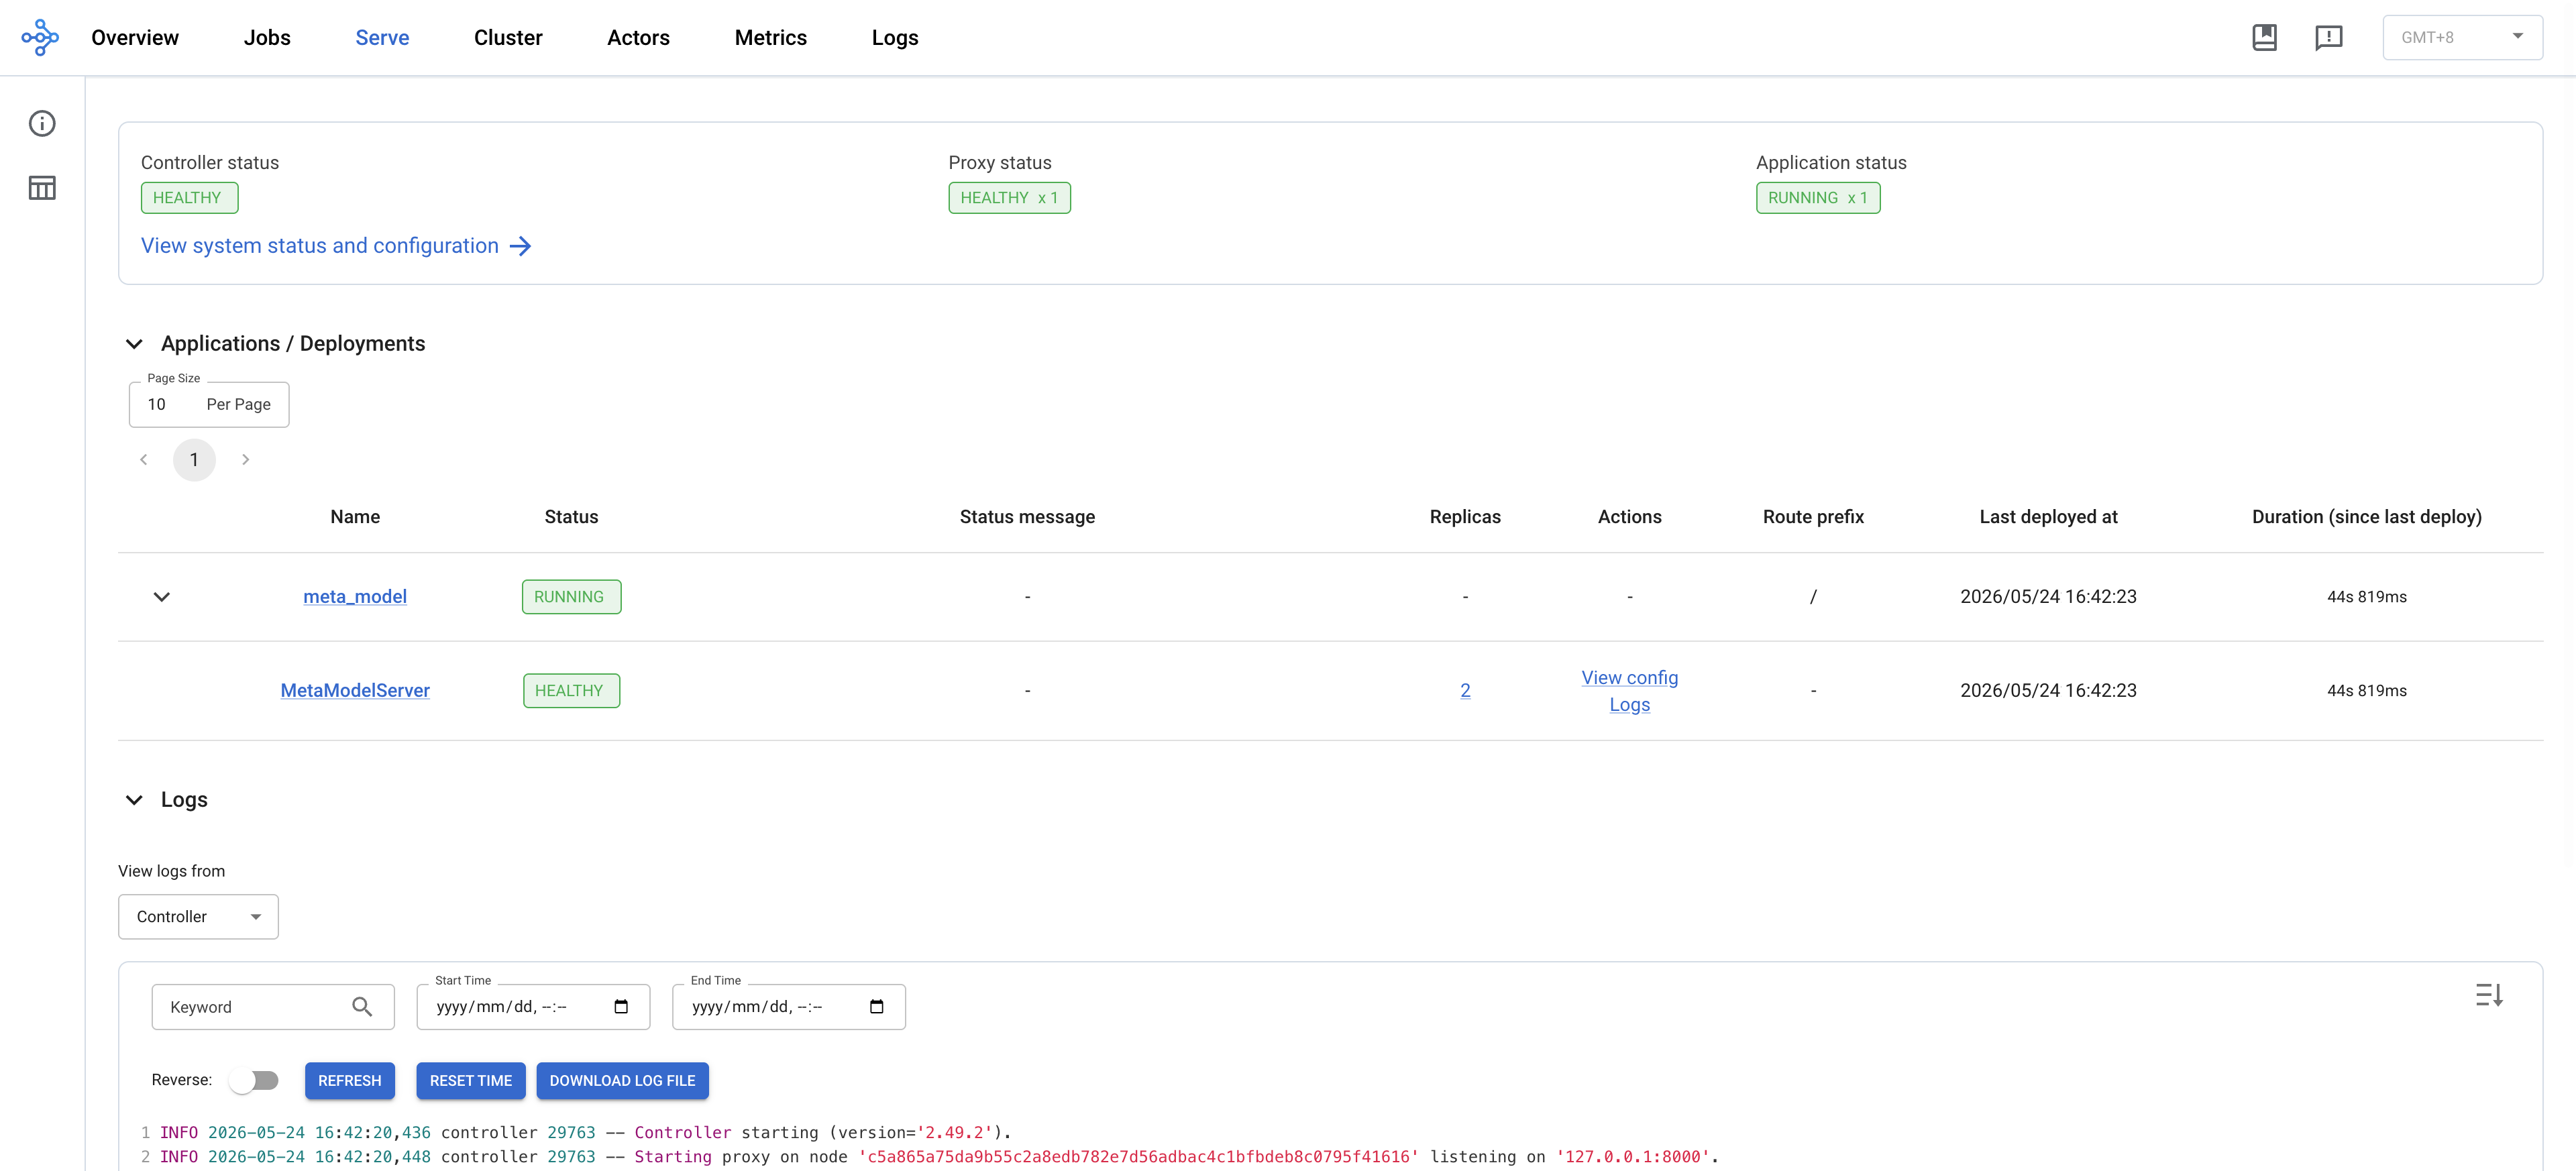
Task: Open the Controller log source dropdown
Action: (x=198, y=917)
